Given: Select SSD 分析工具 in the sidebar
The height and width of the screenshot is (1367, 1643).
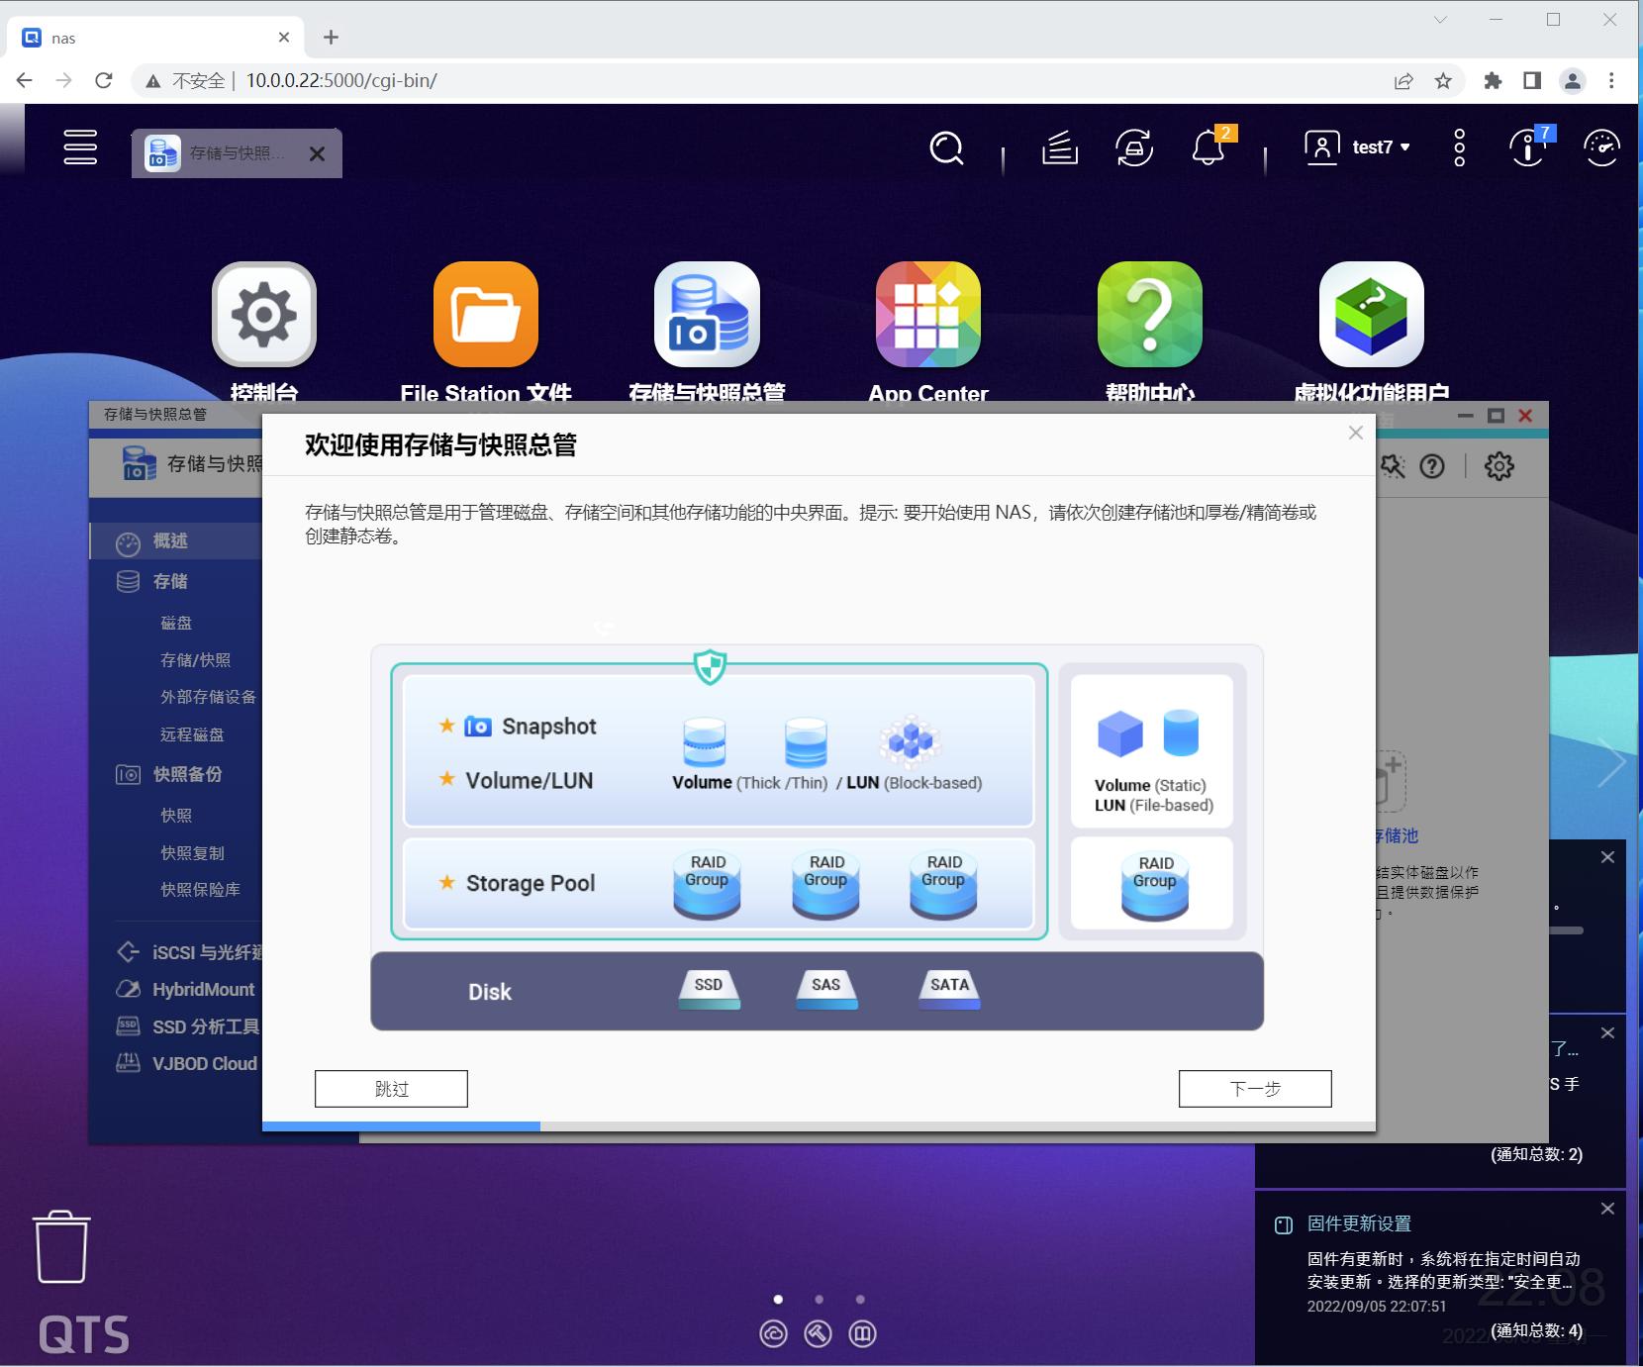Looking at the screenshot, I should click(203, 1026).
